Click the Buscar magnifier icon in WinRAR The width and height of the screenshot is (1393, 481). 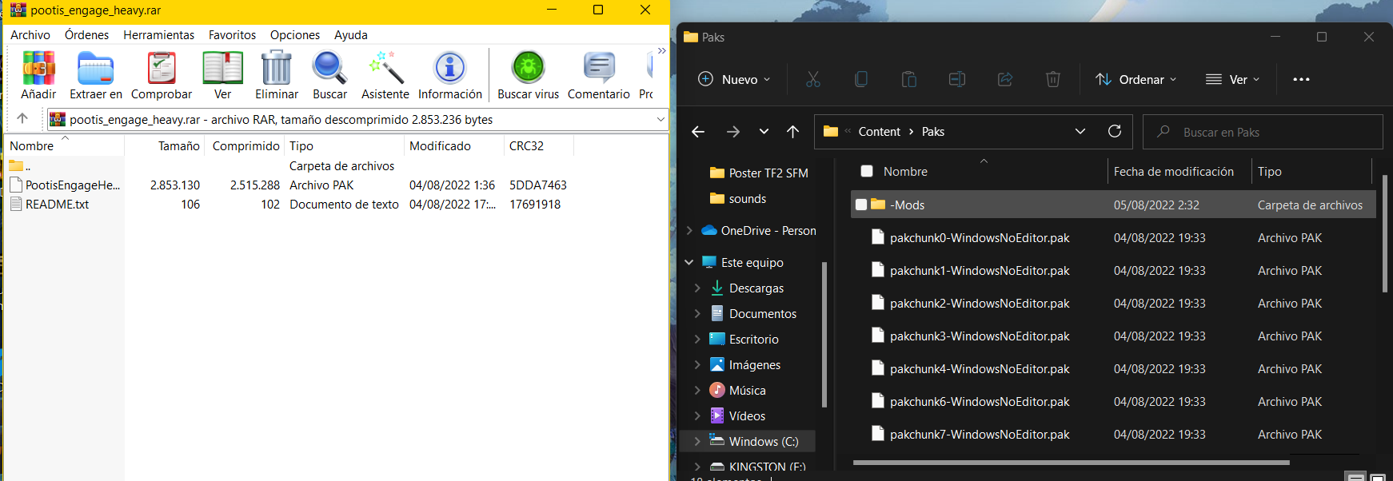329,68
